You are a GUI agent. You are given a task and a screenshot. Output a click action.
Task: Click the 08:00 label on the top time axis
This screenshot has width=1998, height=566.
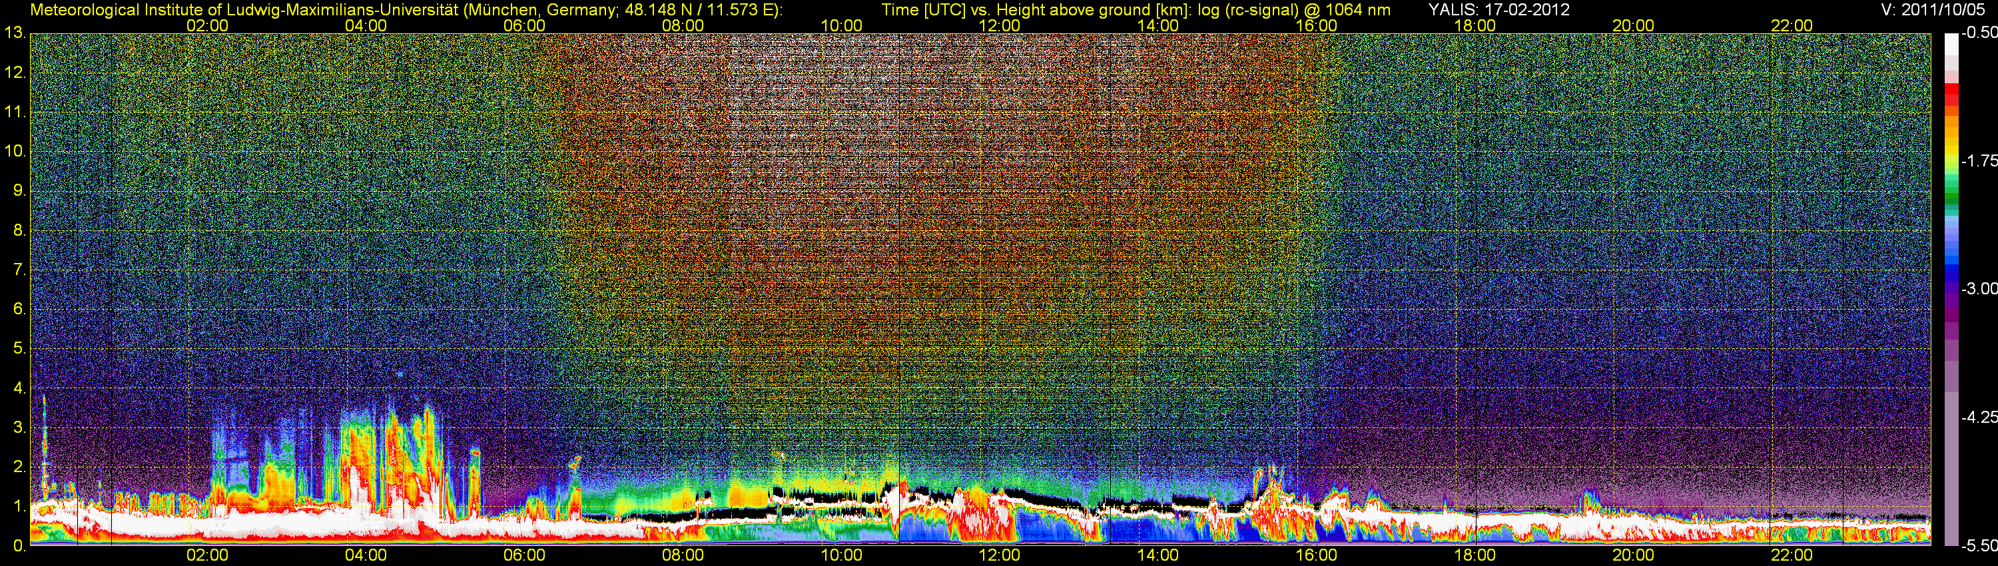(683, 25)
